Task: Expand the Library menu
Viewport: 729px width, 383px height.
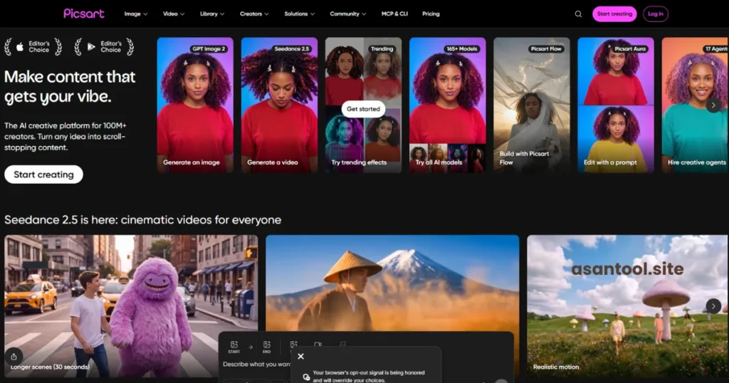Action: click(x=212, y=14)
